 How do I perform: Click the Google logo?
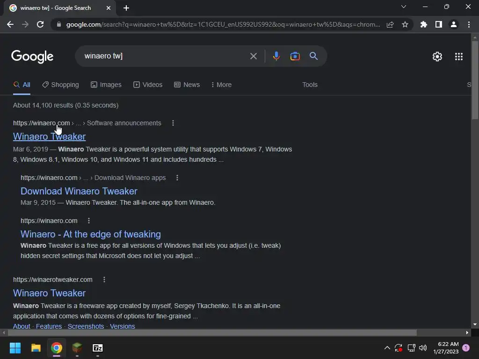coord(32,57)
